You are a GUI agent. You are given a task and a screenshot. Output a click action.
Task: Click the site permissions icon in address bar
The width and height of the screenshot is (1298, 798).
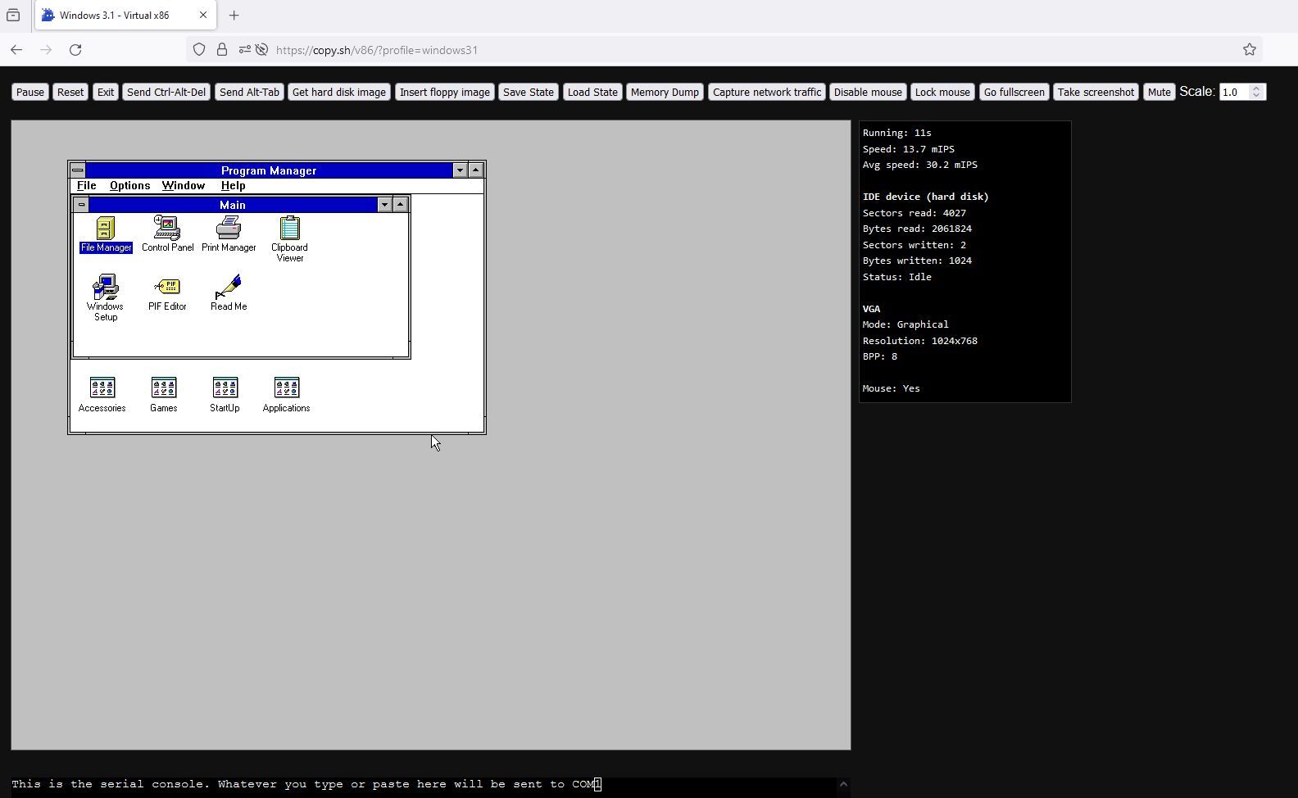pyautogui.click(x=245, y=50)
